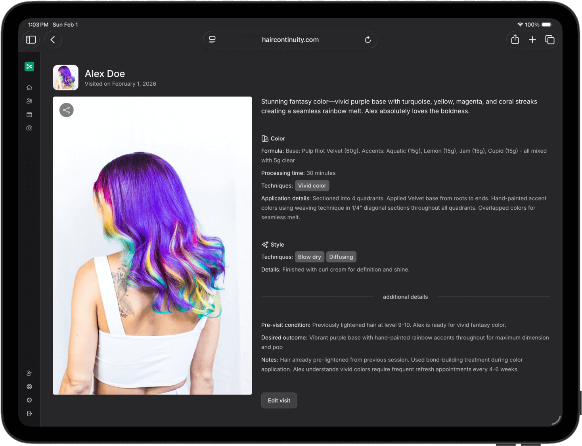
Task: Open the Clients section from the sidebar
Action: [29, 101]
